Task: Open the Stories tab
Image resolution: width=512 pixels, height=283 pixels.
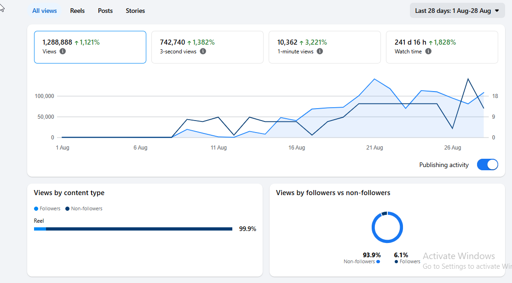Action: click(x=135, y=11)
